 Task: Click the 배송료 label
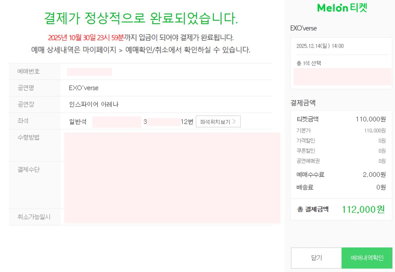305,188
